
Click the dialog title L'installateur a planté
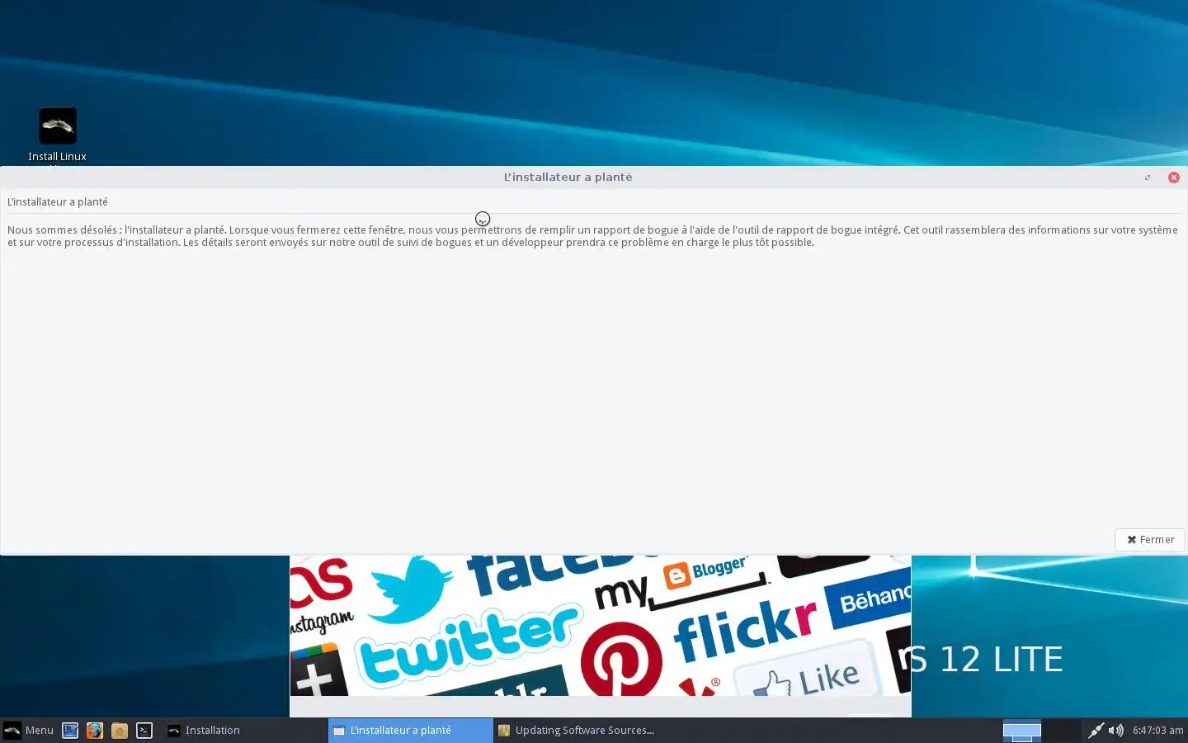(x=568, y=177)
